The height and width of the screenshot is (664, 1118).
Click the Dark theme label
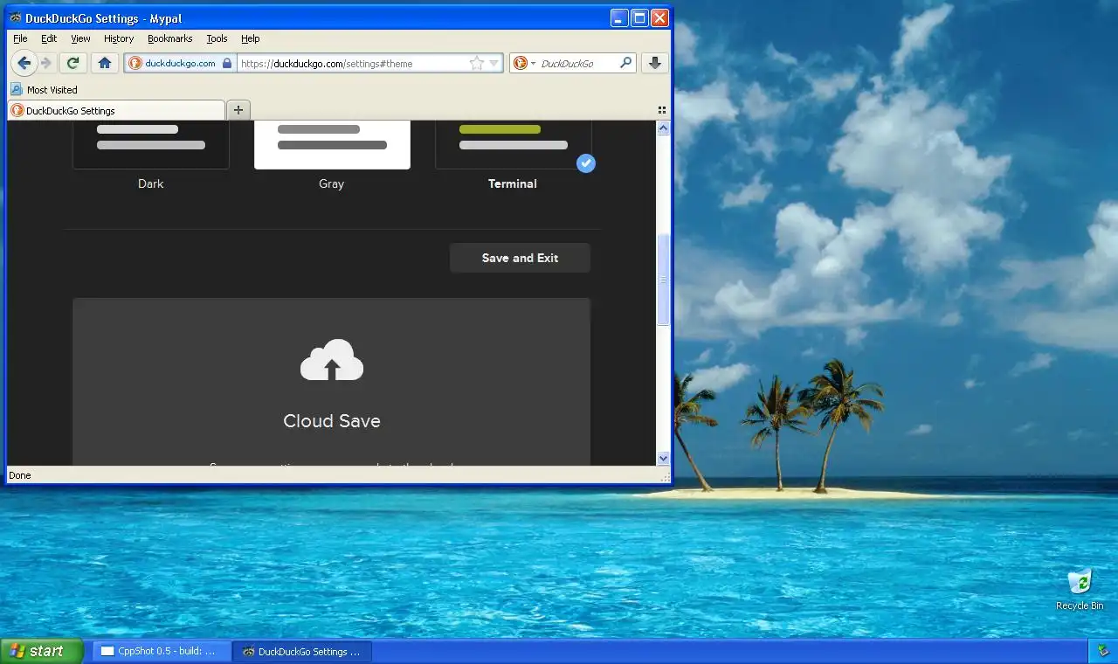tap(150, 183)
